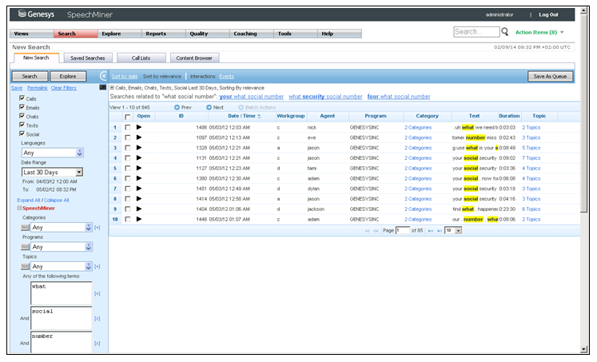This screenshot has width=597, height=362.
Task: Switch to the Saved Searches tab
Action: tap(87, 58)
